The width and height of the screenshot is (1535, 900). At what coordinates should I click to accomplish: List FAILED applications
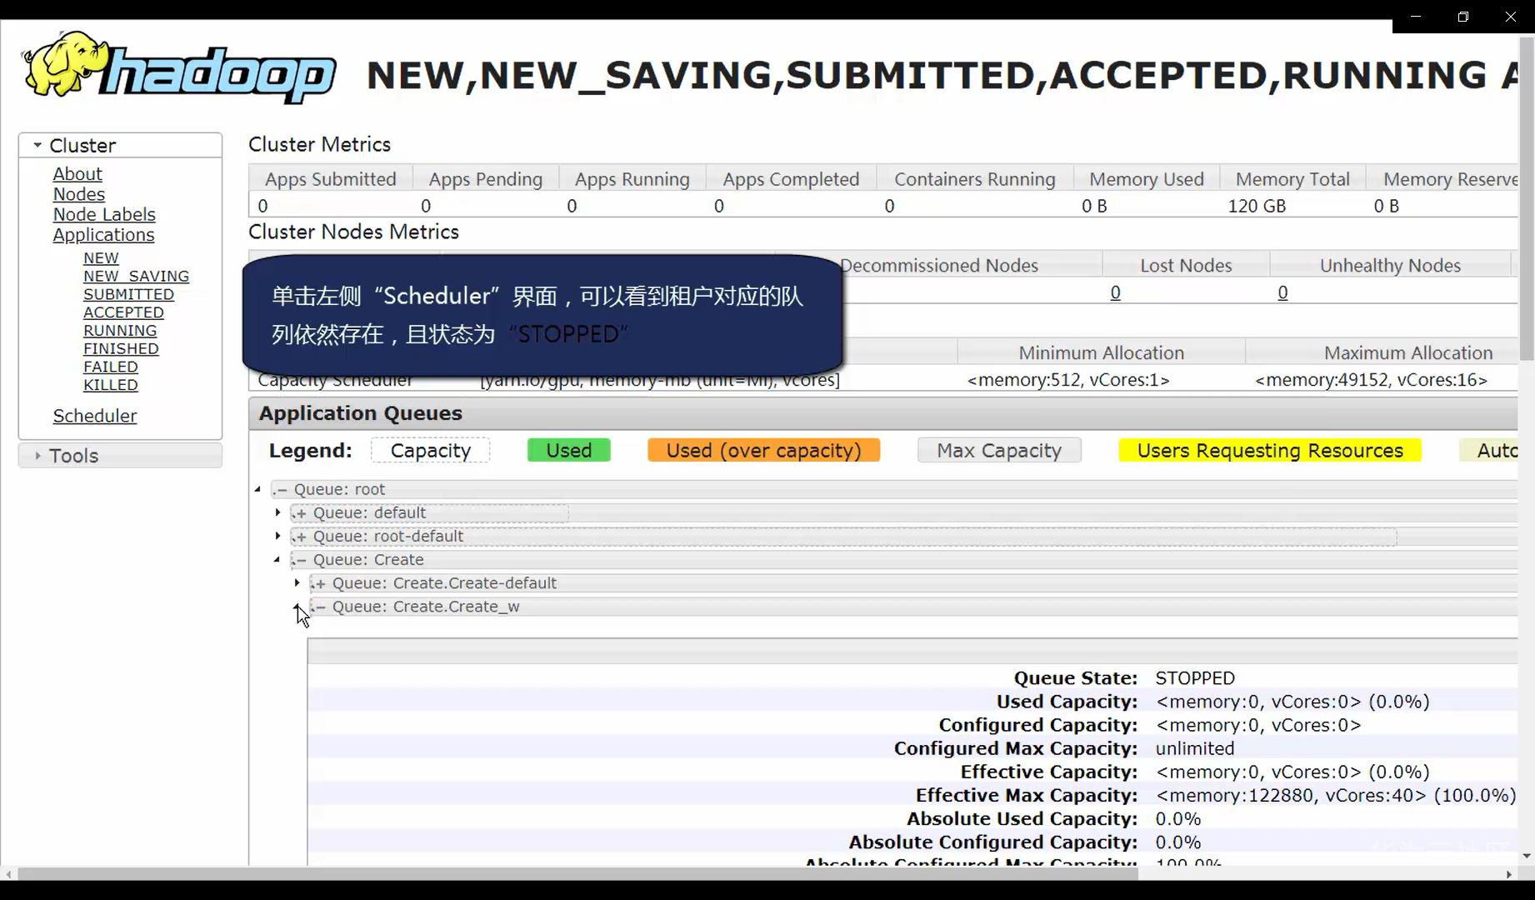tap(111, 367)
